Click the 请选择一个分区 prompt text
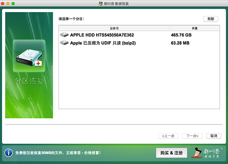228x164 pixels. click(x=72, y=19)
